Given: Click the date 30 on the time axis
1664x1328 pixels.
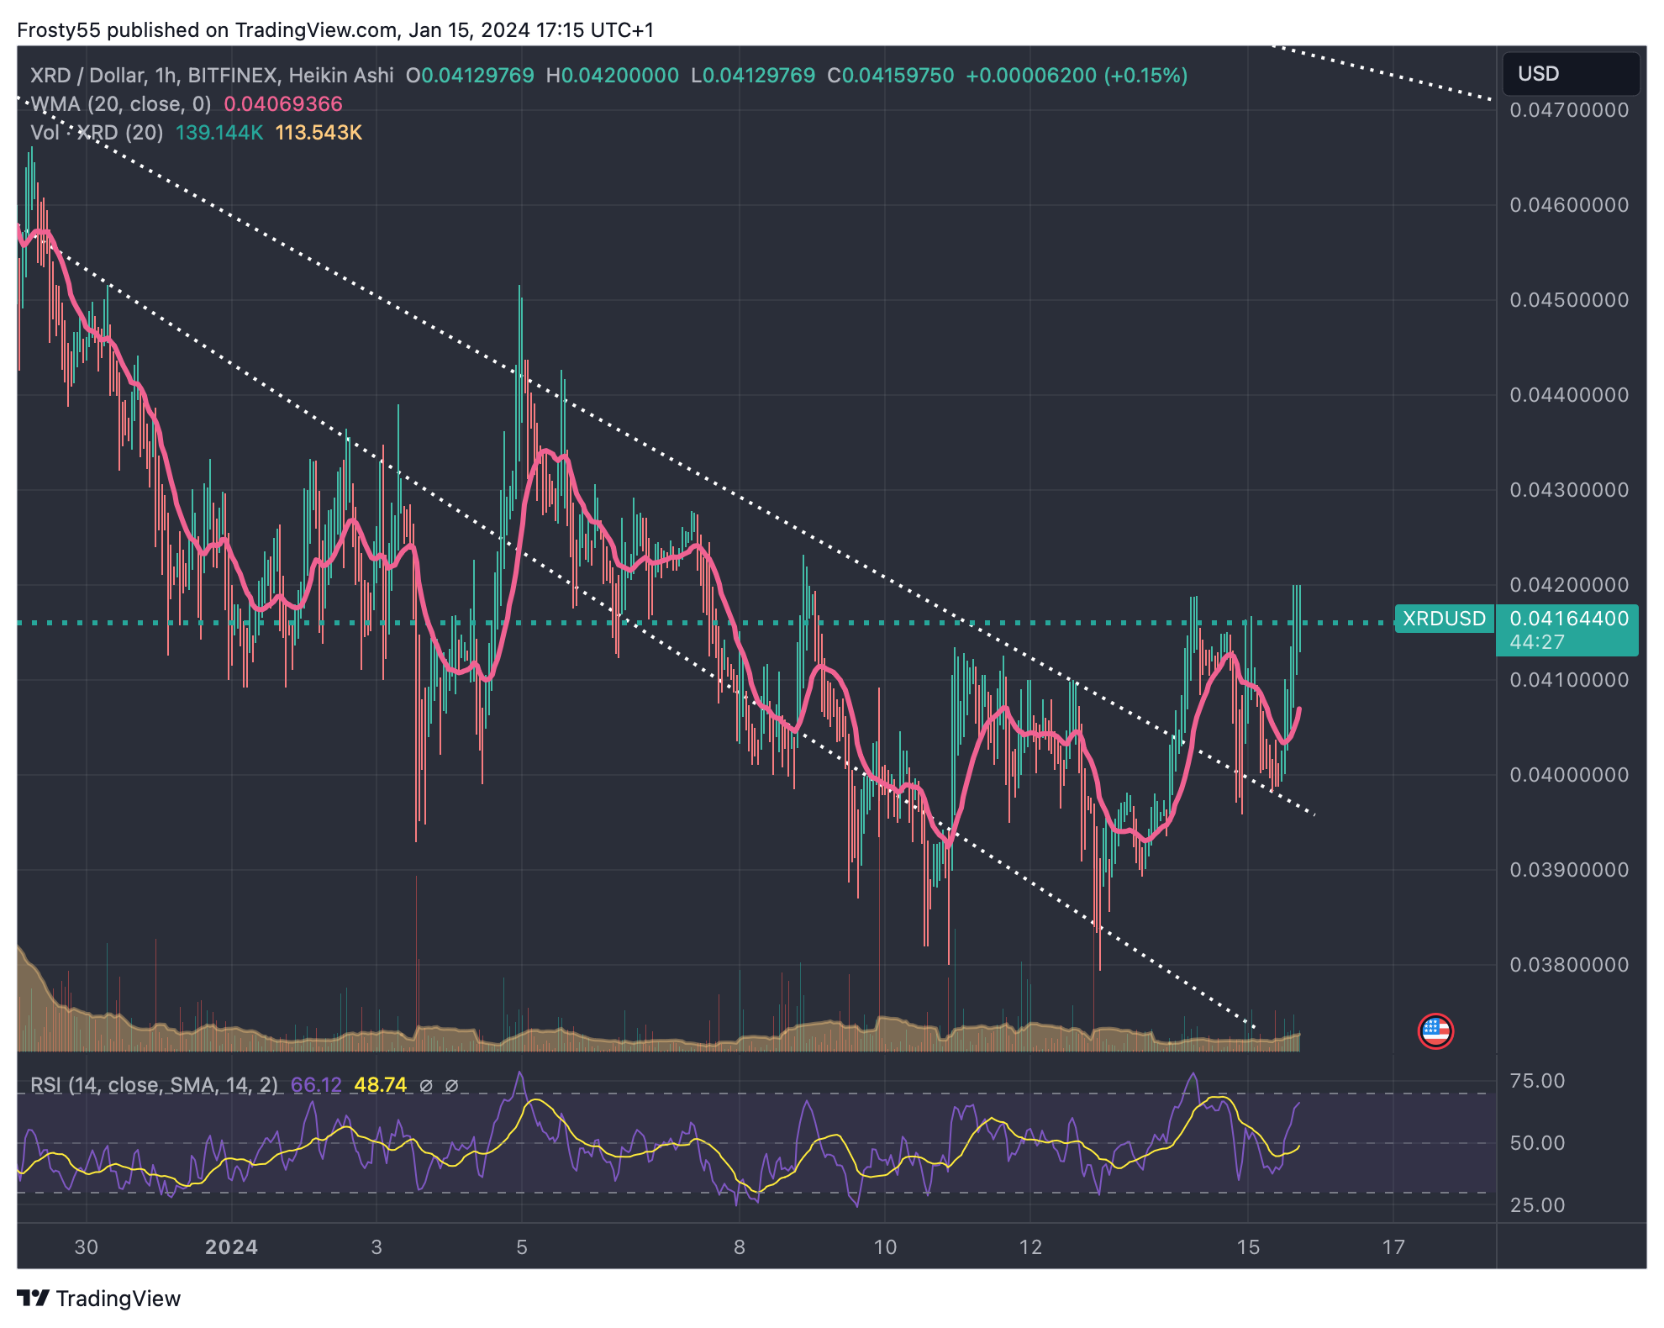Looking at the screenshot, I should click(x=87, y=1247).
